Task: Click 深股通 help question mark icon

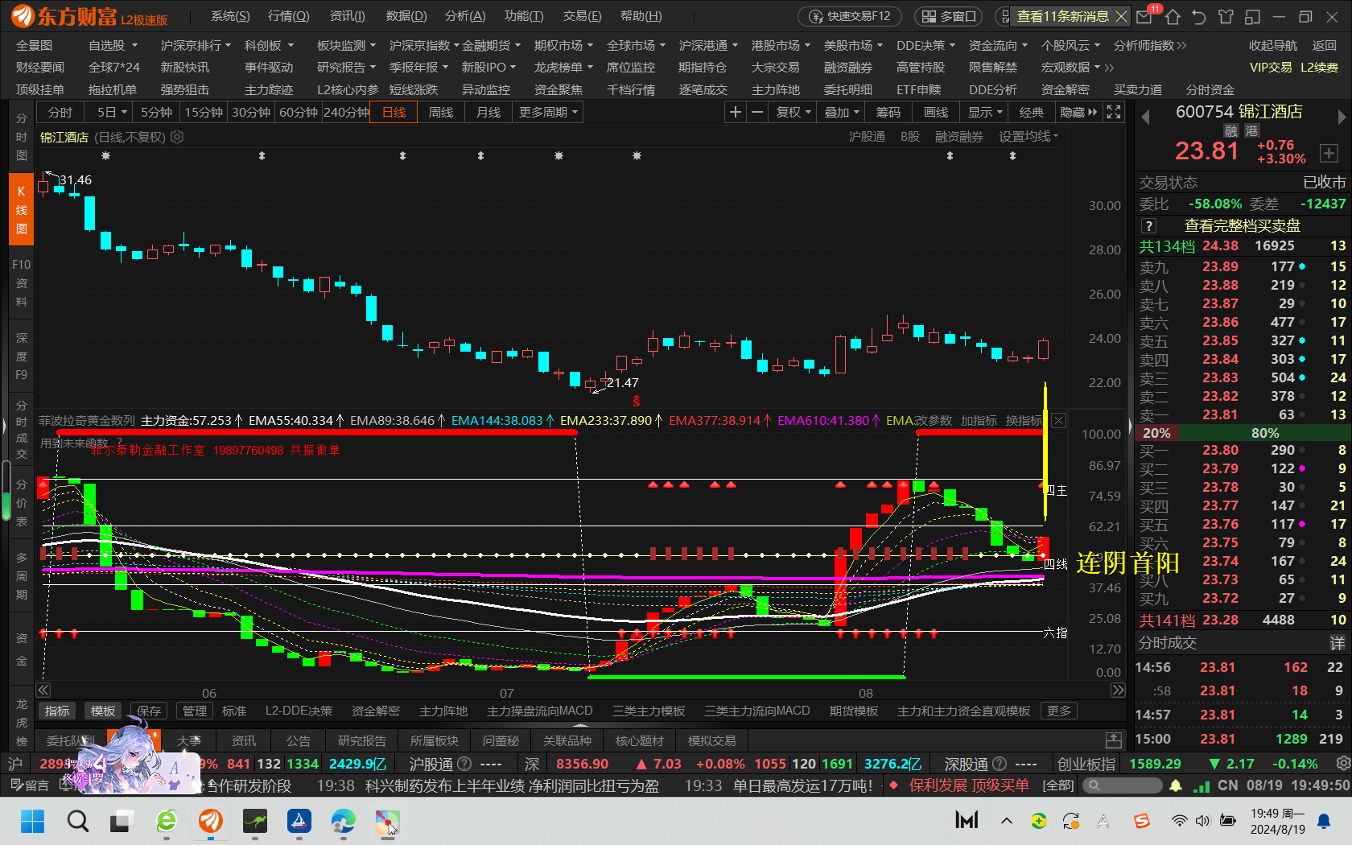Action: coord(1000,764)
